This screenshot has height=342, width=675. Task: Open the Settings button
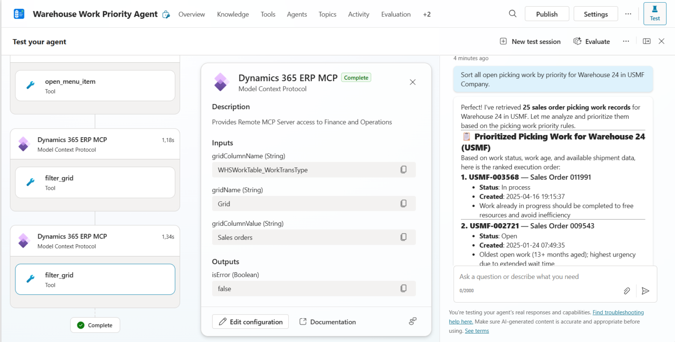596,14
